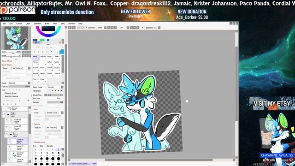The height and width of the screenshot is (166, 295).
Task: Select the SelEra selection eraser tool
Action: coord(57,63)
